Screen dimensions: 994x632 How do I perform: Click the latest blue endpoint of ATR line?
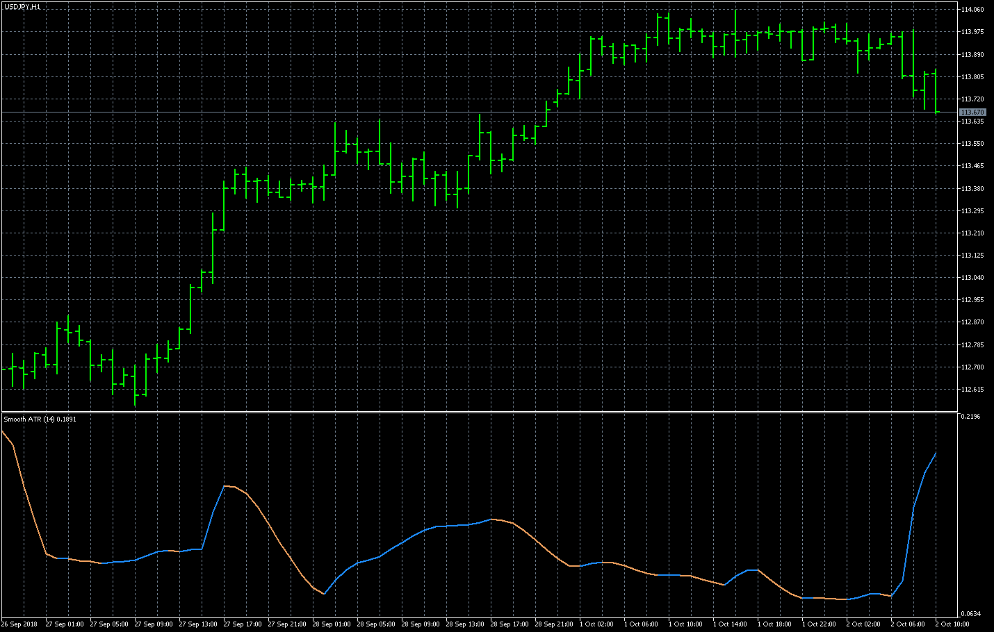[936, 453]
